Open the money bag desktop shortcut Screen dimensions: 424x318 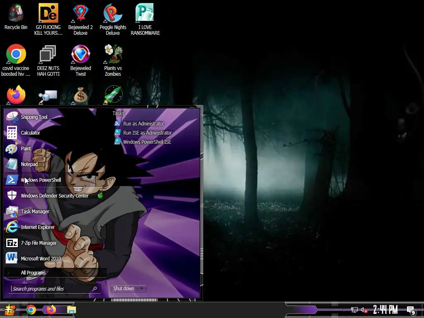[x=81, y=95]
